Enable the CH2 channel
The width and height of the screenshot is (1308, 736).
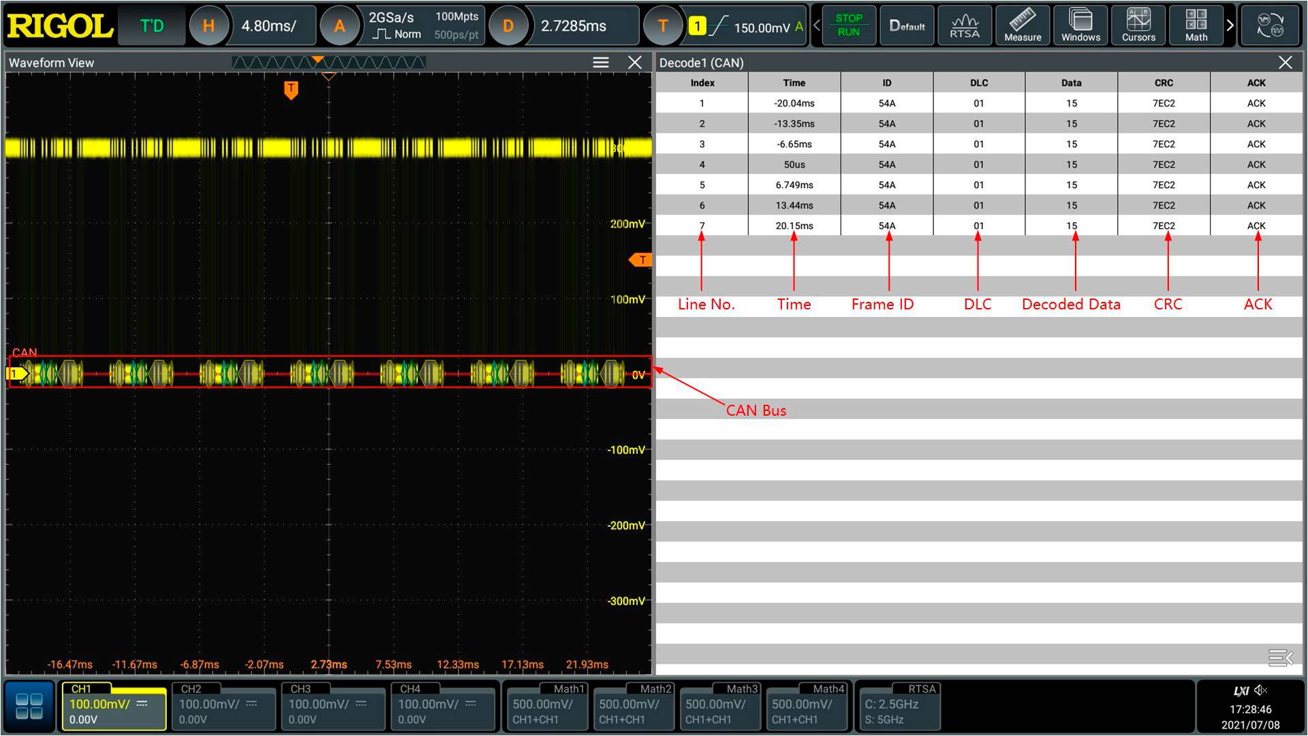coord(223,709)
